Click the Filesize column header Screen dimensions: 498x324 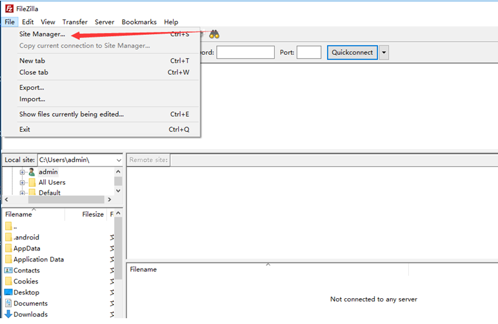click(93, 214)
